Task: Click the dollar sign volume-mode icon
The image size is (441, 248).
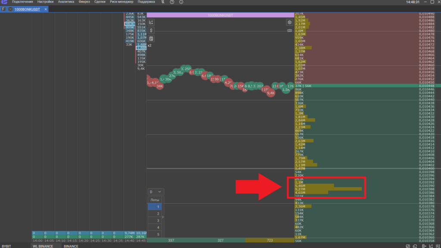Action: (x=151, y=31)
